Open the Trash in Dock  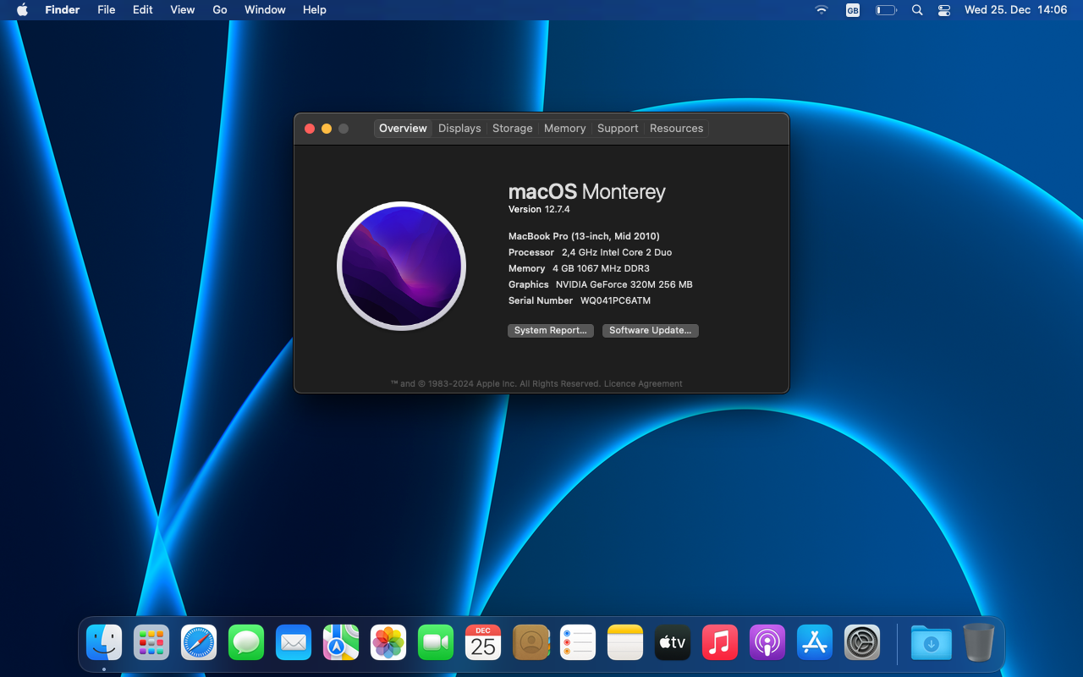point(979,643)
